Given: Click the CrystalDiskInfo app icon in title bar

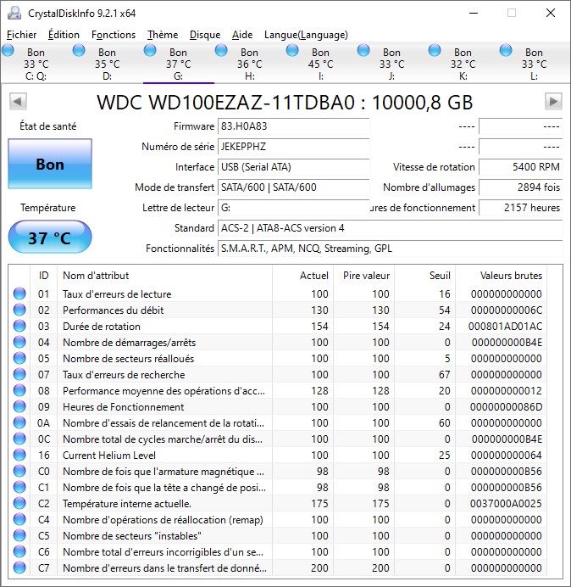Looking at the screenshot, I should click(14, 13).
